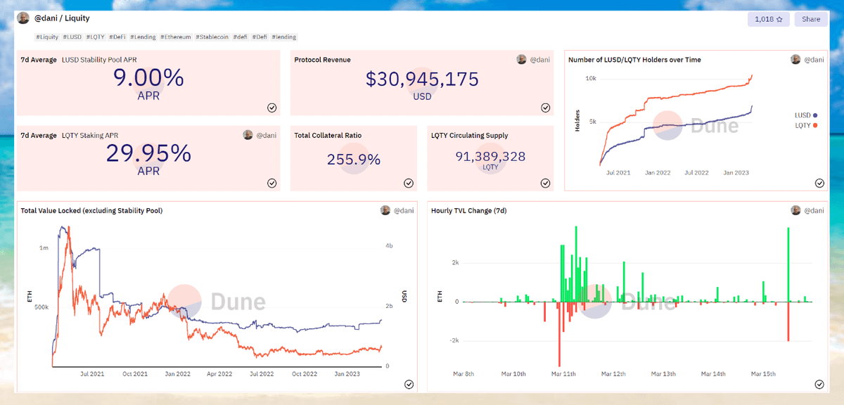Image resolution: width=844 pixels, height=405 pixels.
Task: Open @dani link on Hourly TVL Change chart
Action: coord(814,210)
